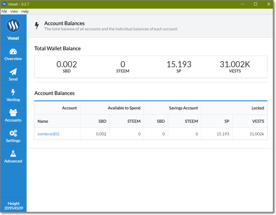Viewport: 276px width, 215px height.
Task: Open Vesting lightning bolt in sidebar
Action: (x=13, y=92)
